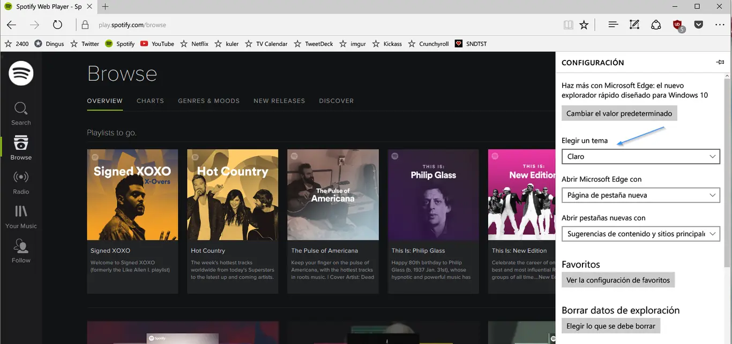Open the SNDTST bookmark
The height and width of the screenshot is (344, 732).
(471, 44)
